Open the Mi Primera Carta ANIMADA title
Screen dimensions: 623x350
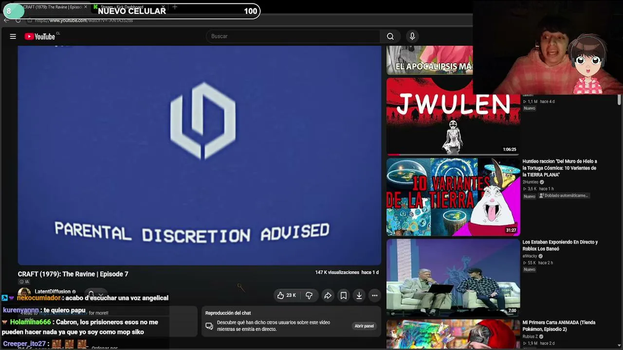click(559, 326)
